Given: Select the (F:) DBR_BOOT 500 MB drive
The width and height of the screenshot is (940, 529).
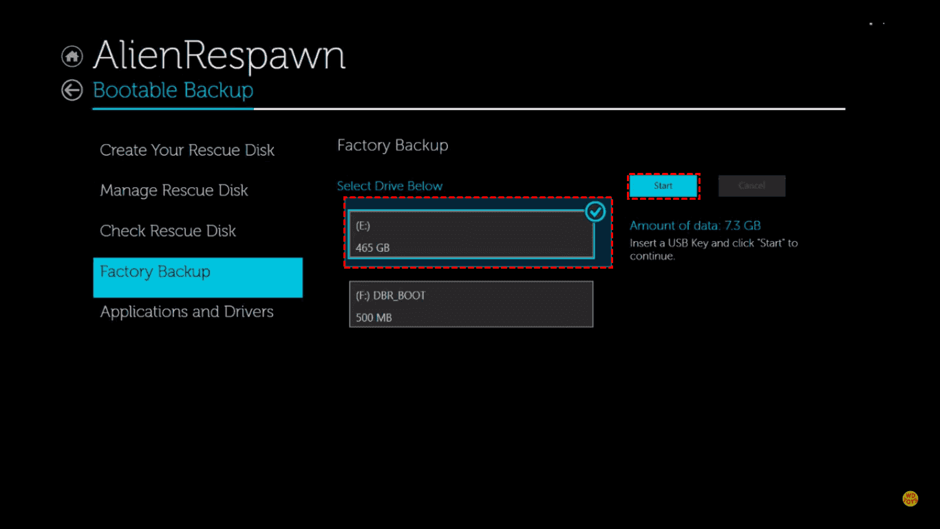Looking at the screenshot, I should tap(471, 304).
